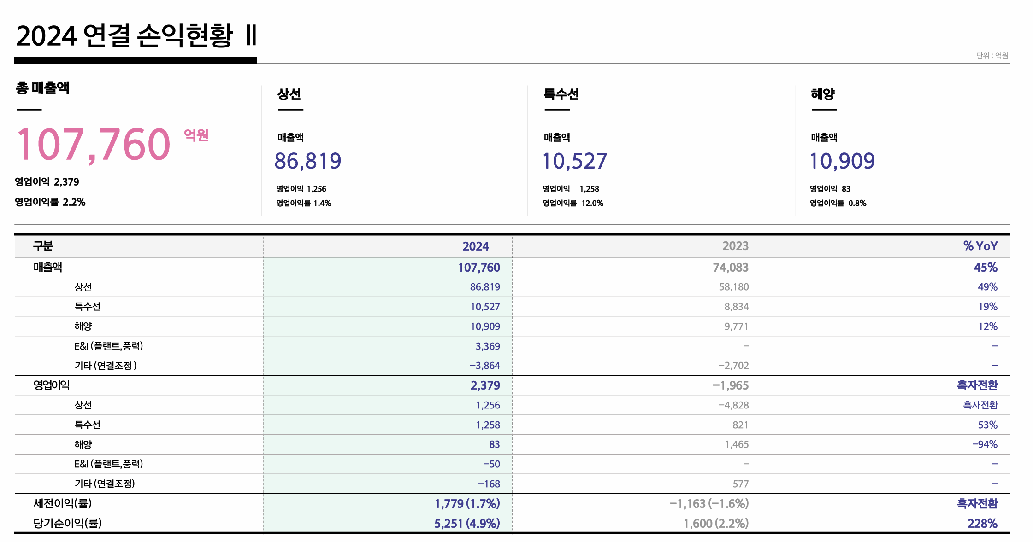The height and width of the screenshot is (542, 1033).
Task: Click the % YoY column header
Action: [980, 246]
